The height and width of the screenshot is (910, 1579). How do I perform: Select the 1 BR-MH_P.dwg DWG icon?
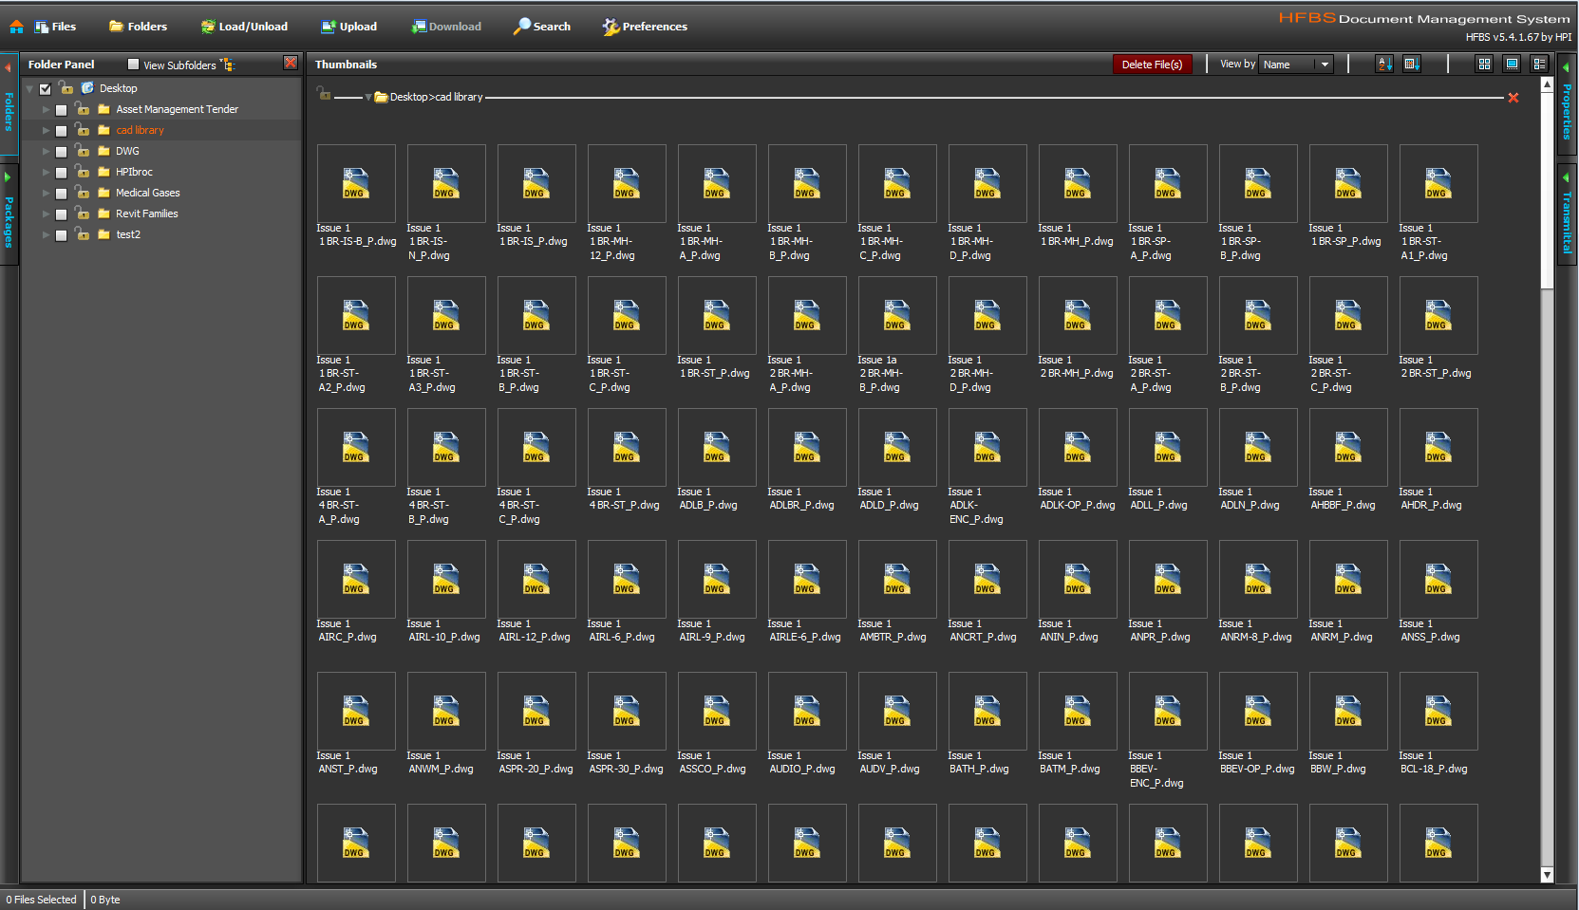pyautogui.click(x=1078, y=183)
